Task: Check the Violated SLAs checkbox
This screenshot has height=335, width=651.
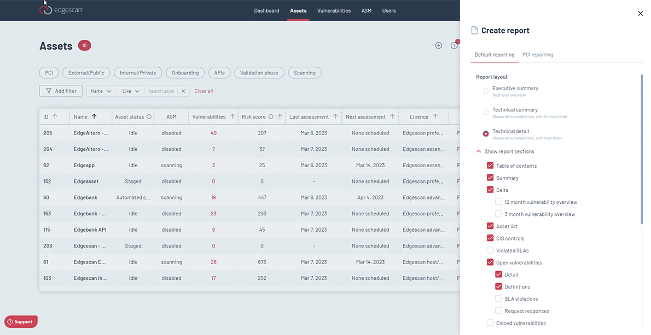Action: (x=490, y=250)
